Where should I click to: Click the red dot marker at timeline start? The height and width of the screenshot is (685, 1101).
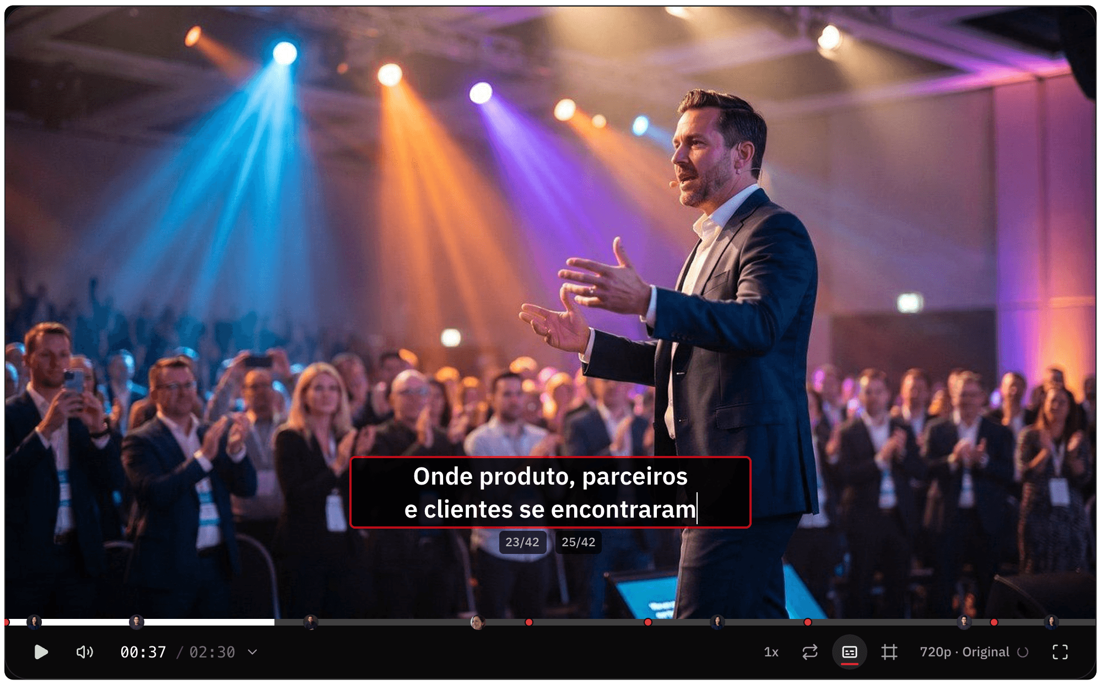pos(7,622)
